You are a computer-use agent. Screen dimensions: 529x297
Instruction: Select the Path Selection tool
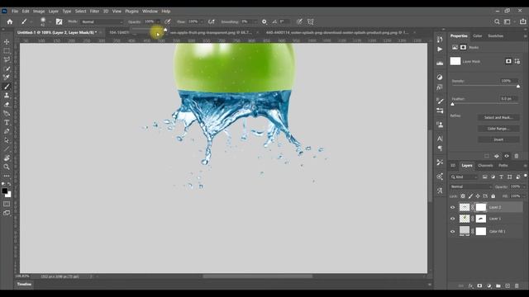7,140
